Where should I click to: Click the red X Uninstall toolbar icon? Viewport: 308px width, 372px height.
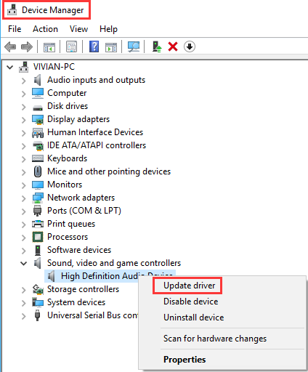pos(173,46)
